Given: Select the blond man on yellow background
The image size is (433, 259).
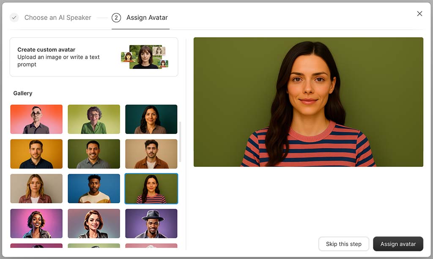Looking at the screenshot, I should (36, 154).
